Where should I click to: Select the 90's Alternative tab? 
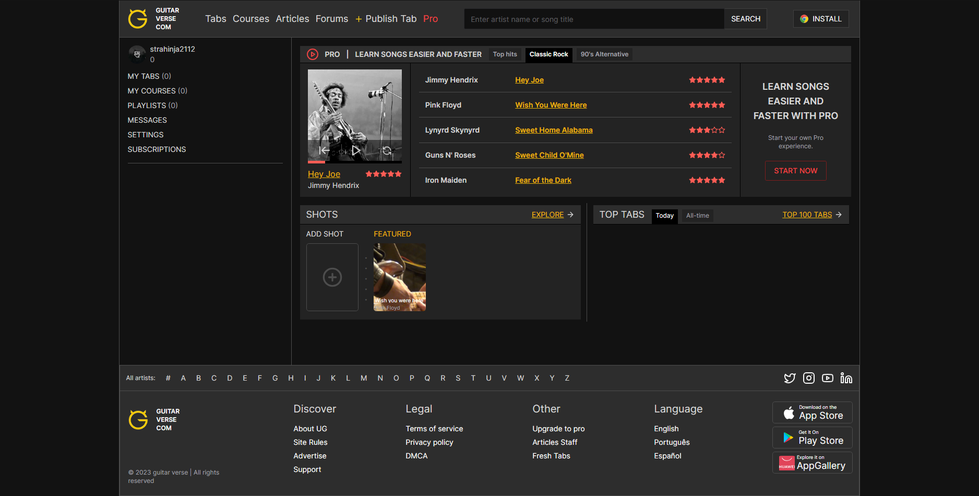[x=604, y=54]
